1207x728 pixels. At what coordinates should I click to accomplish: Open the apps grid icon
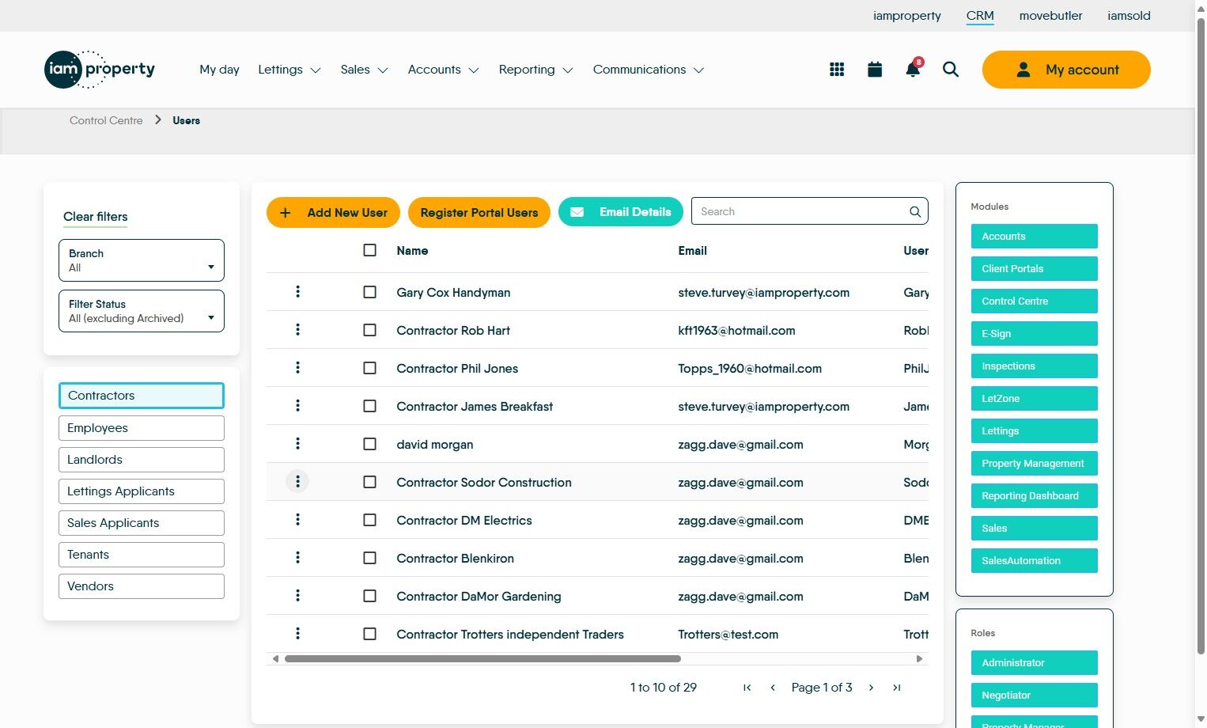click(x=837, y=70)
